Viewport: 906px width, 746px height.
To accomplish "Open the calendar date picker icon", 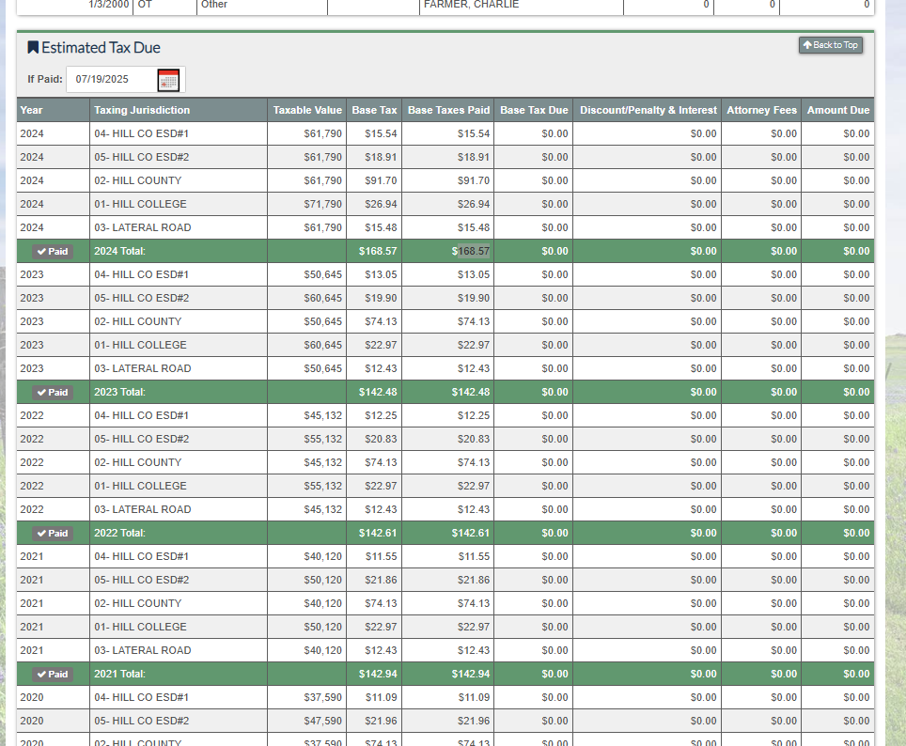I will click(168, 80).
